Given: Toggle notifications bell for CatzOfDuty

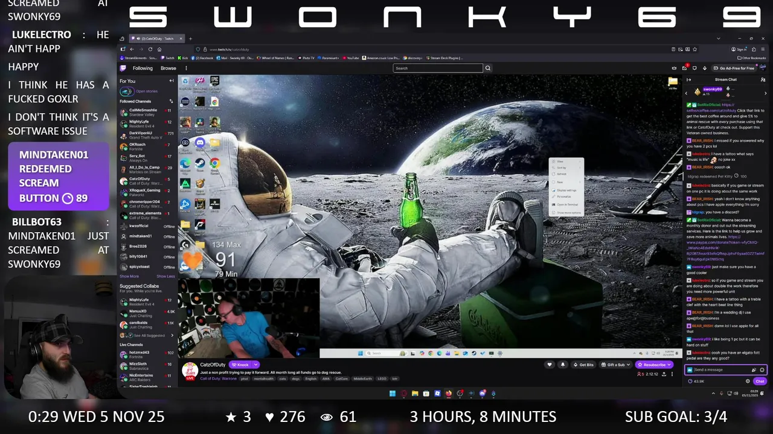Looking at the screenshot, I should (563, 365).
